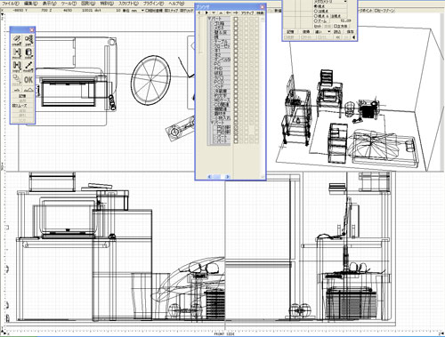
Task: Pick the copy tool icon
Action: point(17,67)
